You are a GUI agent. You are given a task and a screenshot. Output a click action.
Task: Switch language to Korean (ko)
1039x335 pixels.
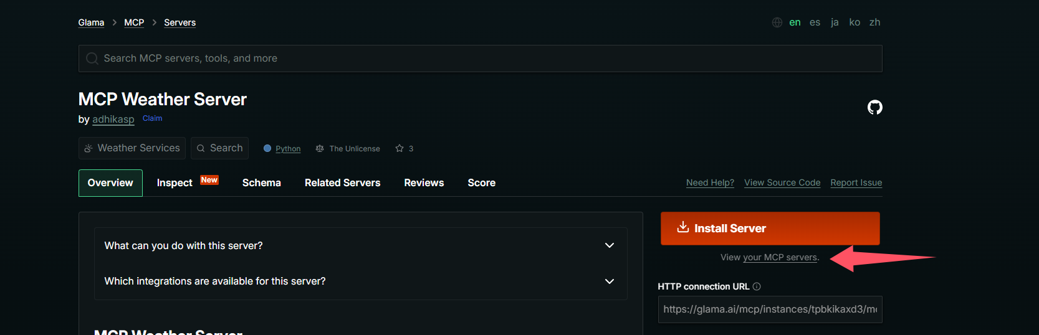click(x=855, y=22)
